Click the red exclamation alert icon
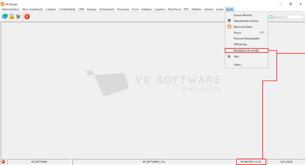305x165 pixels. pyautogui.click(x=27, y=17)
